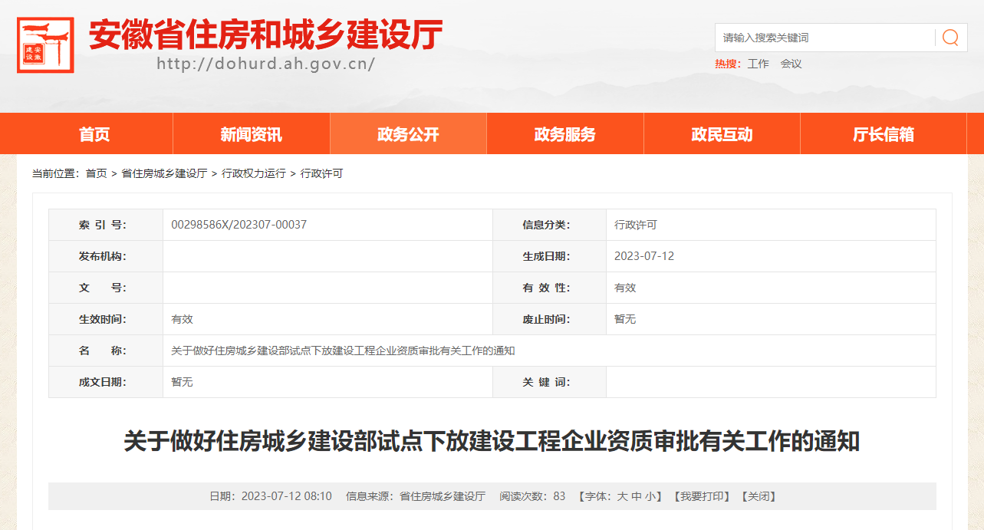Open the 行政权力运行 breadcrumb link
984x530 pixels.
coord(253,173)
